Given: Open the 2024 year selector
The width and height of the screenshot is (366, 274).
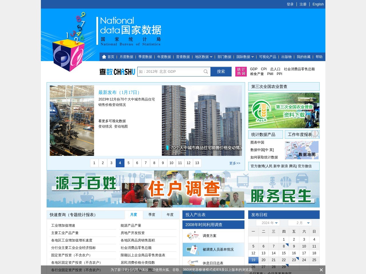Looking at the screenshot, I should [268, 223].
